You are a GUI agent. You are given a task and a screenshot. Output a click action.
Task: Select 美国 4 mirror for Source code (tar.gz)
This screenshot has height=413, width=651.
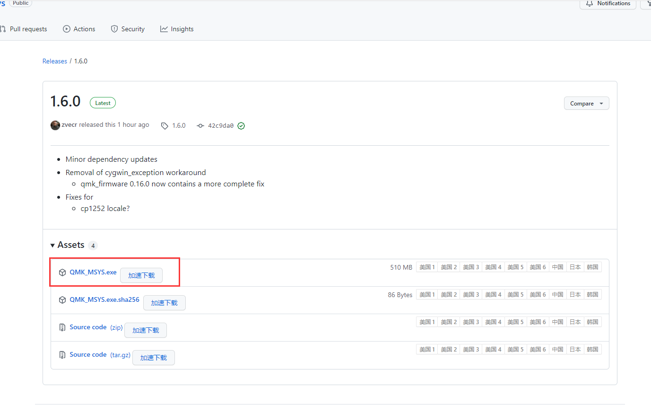493,350
